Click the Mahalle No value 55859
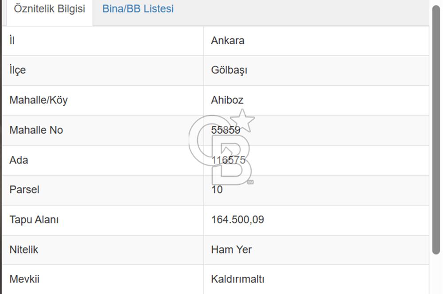The image size is (443, 294). click(x=226, y=130)
